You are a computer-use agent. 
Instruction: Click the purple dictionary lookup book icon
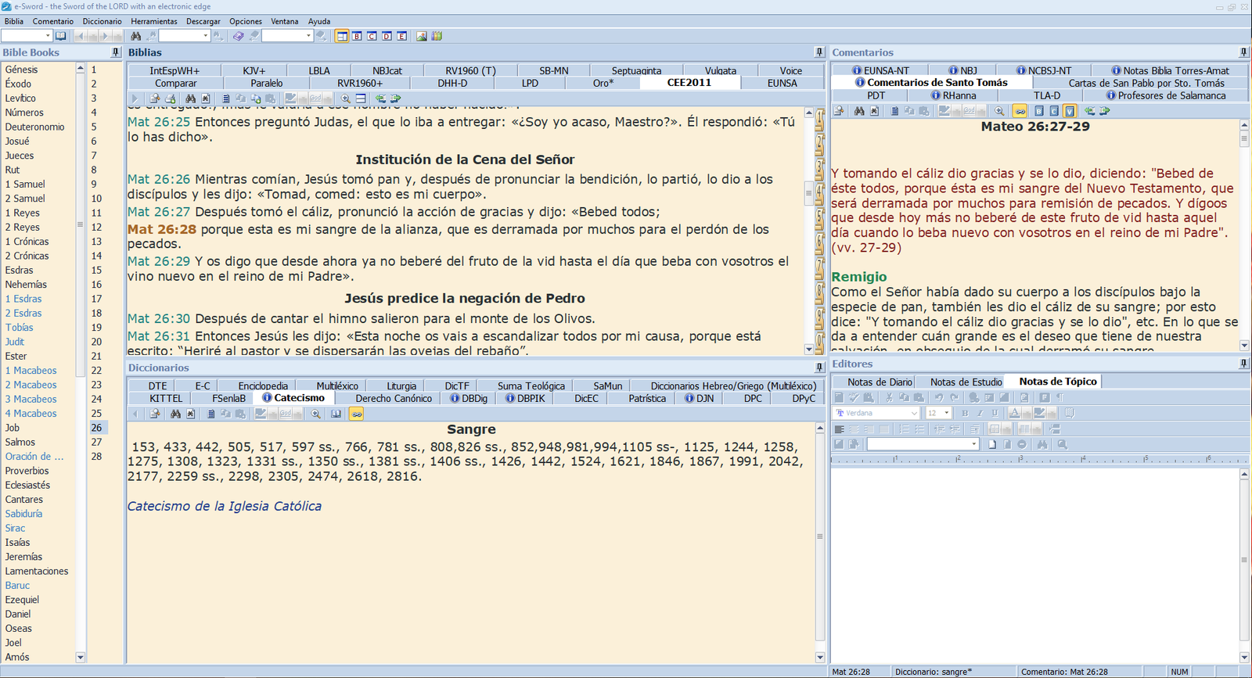(239, 36)
